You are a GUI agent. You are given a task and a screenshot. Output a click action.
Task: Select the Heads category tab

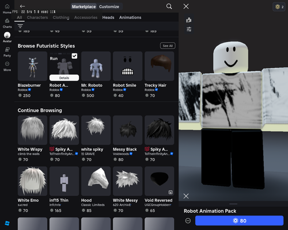tap(108, 17)
